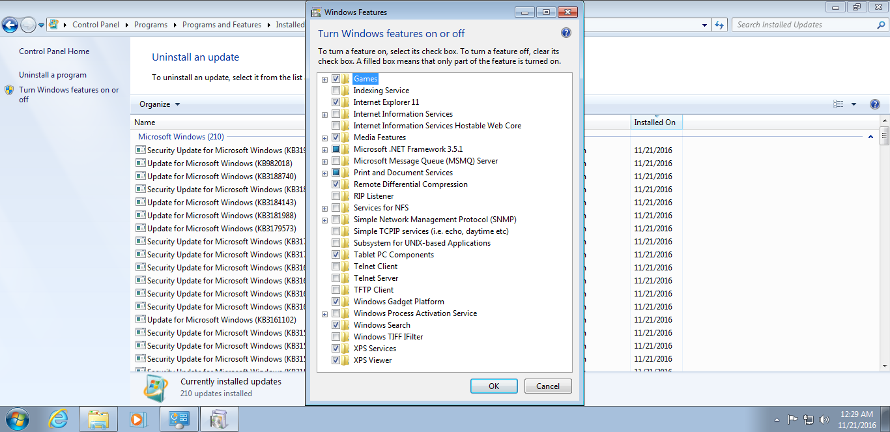Viewport: 890px width, 432px height.
Task: Open the Uninstall a program link
Action: [53, 75]
